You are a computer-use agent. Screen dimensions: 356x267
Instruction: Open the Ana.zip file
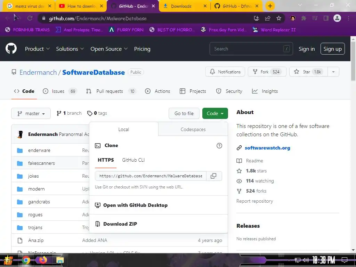[36, 240]
